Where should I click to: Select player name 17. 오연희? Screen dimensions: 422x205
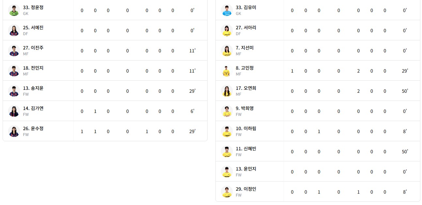246,88
